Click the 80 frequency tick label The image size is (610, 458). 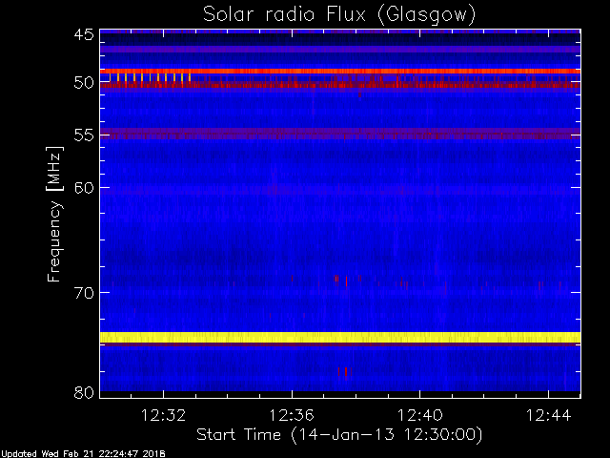pos(84,392)
